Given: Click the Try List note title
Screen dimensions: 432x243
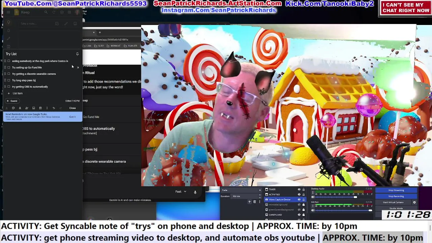Looking at the screenshot, I should click(11, 54).
